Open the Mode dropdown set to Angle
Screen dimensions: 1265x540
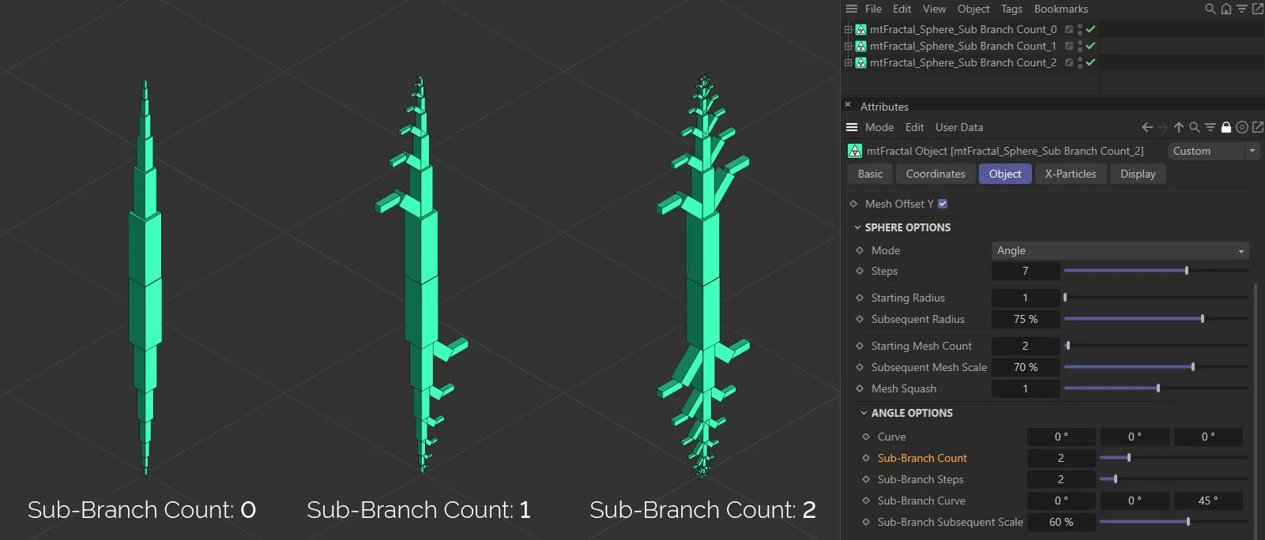pyautogui.click(x=1120, y=250)
